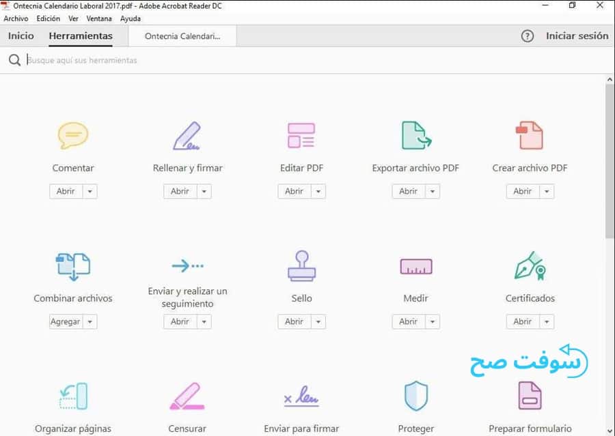Click Abrir button under Medir
The width and height of the screenshot is (615, 436).
409,321
